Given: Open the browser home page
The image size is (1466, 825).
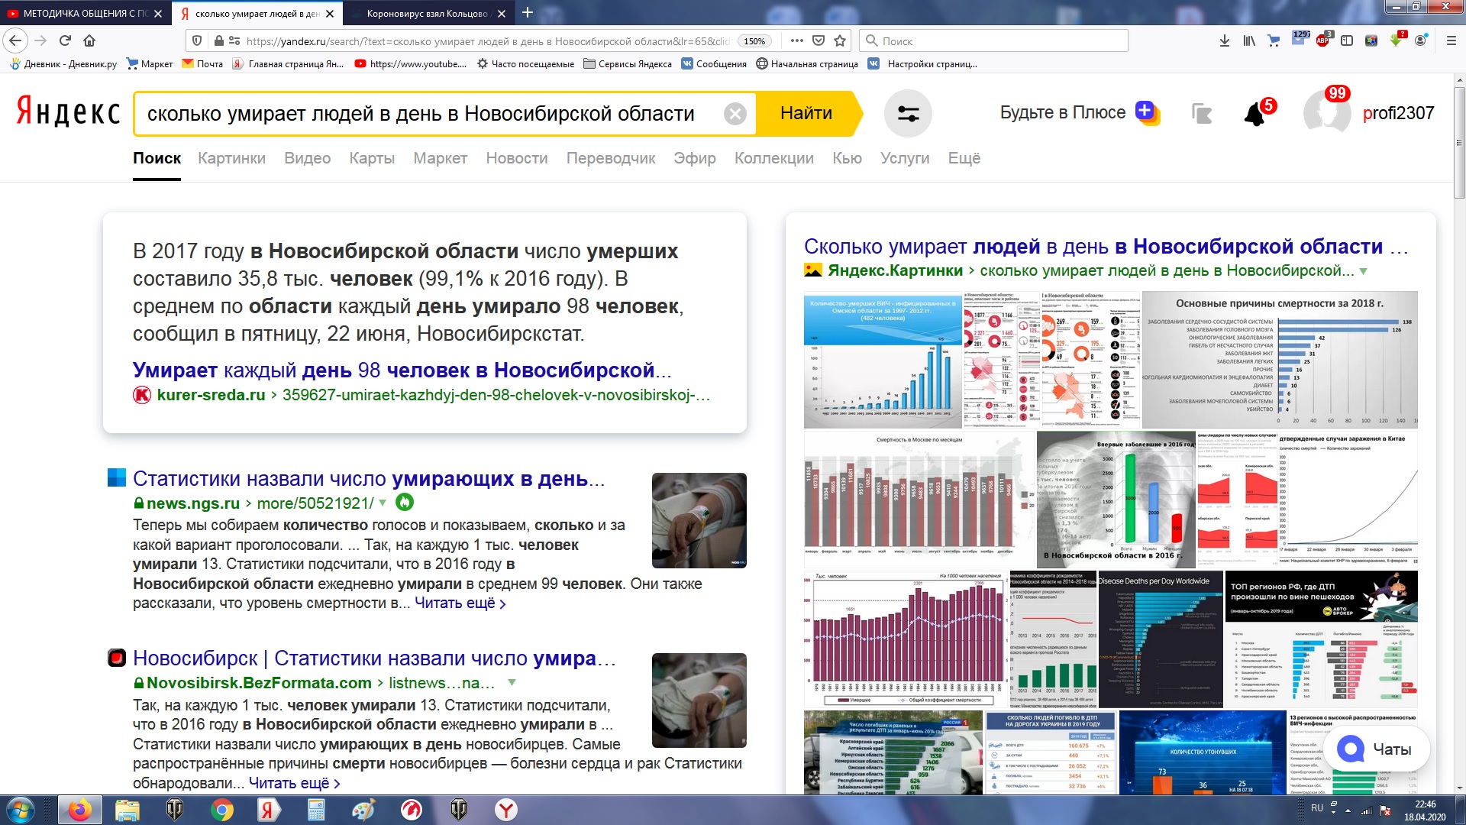Looking at the screenshot, I should coord(89,41).
